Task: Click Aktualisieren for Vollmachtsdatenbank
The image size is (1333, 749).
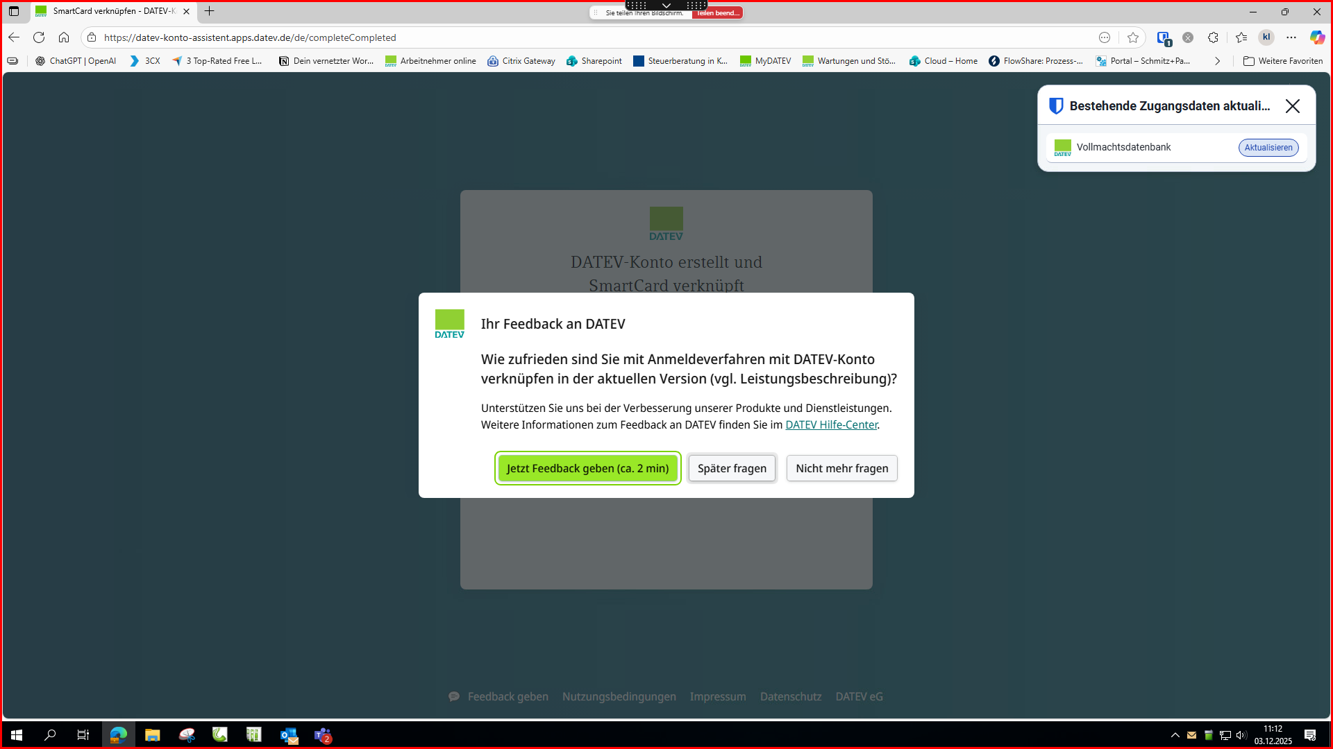Action: click(x=1268, y=147)
